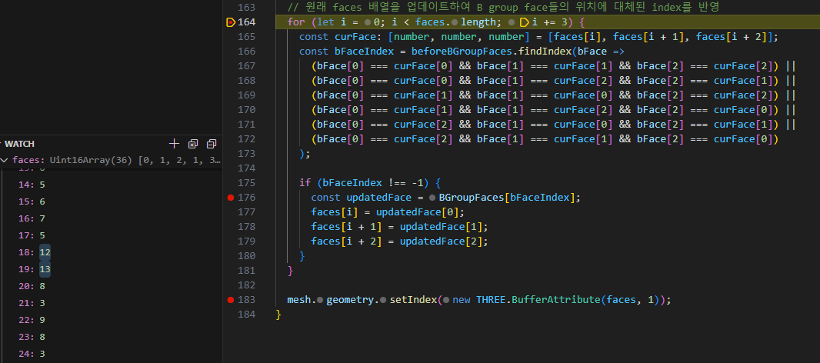Click the updatedFace declaration on line 176

pos(378,197)
